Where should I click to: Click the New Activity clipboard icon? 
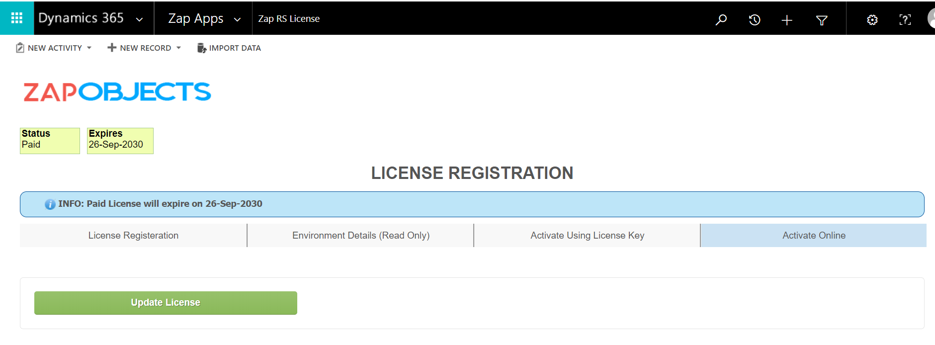coord(20,48)
